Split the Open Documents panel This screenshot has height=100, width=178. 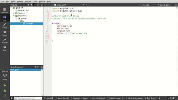(x=38, y=67)
